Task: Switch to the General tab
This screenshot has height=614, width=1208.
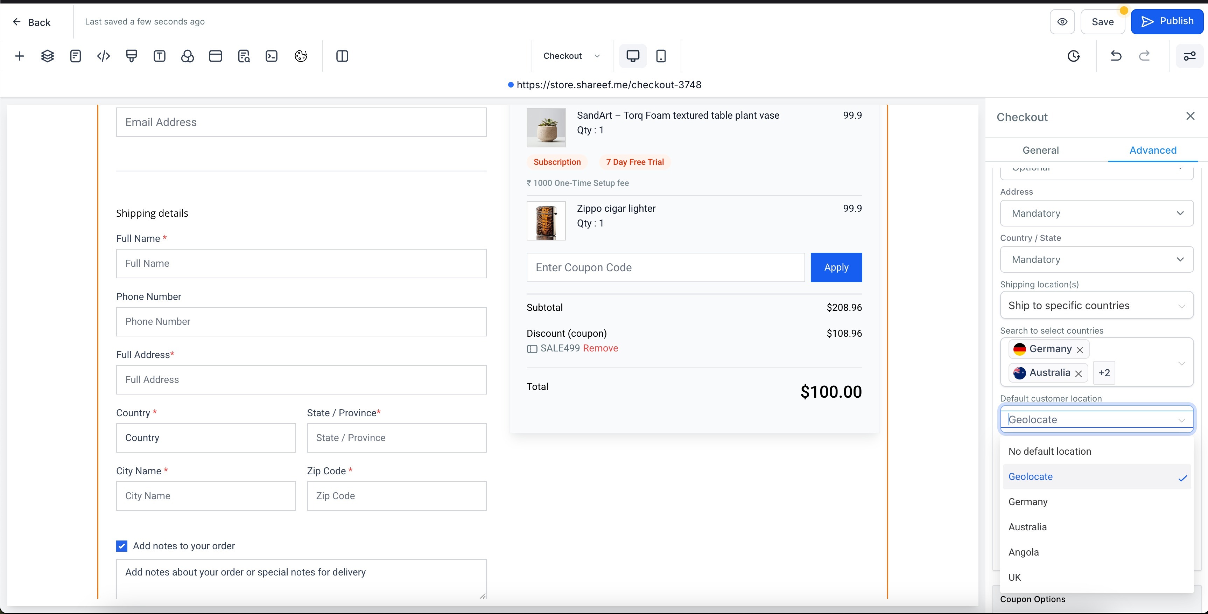Action: [1040, 150]
